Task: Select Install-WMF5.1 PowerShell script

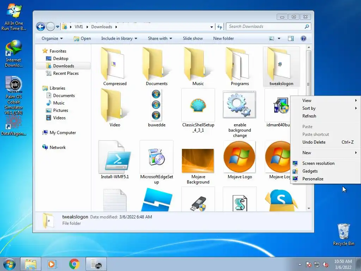Action: (115, 157)
